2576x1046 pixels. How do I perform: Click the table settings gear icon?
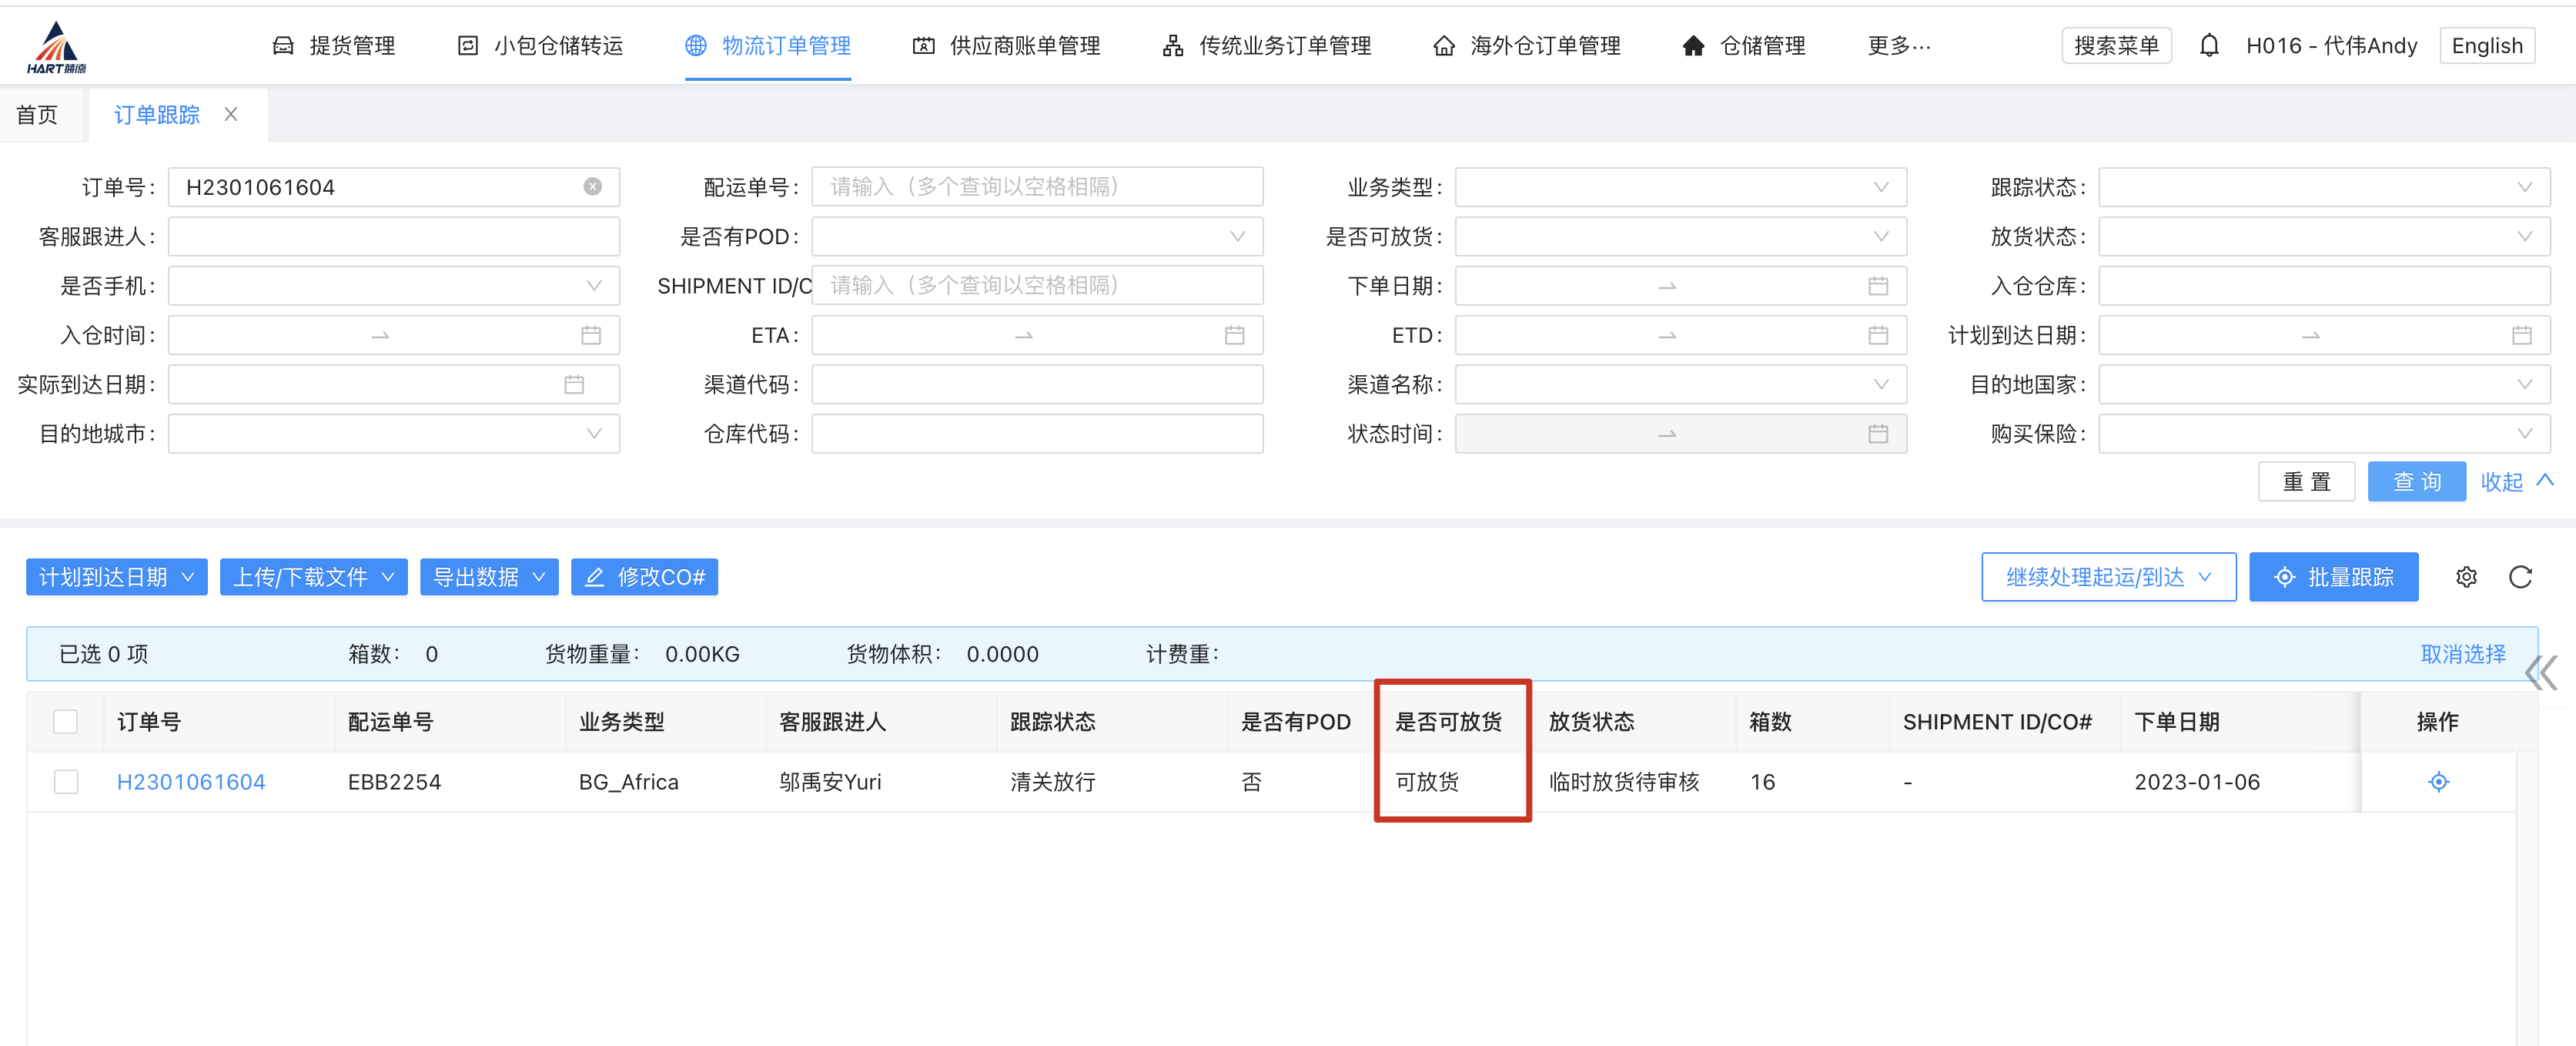[x=2466, y=578]
